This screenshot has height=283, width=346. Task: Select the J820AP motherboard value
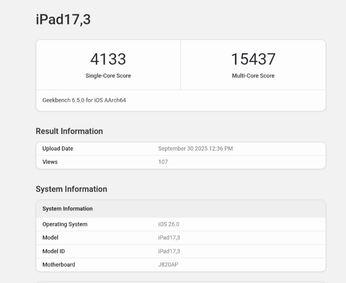(x=168, y=264)
